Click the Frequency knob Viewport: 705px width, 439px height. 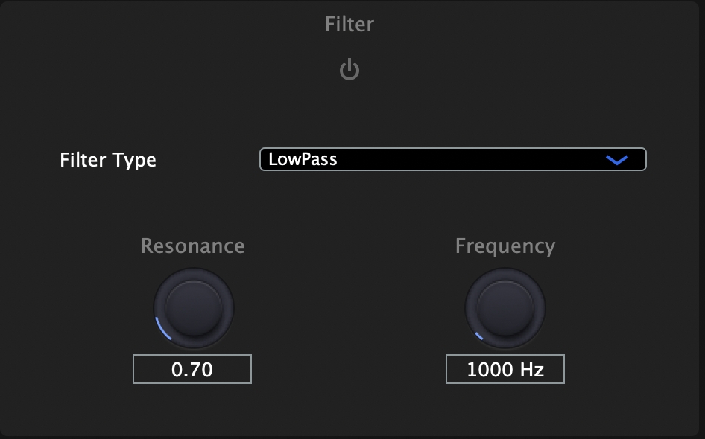click(x=505, y=307)
